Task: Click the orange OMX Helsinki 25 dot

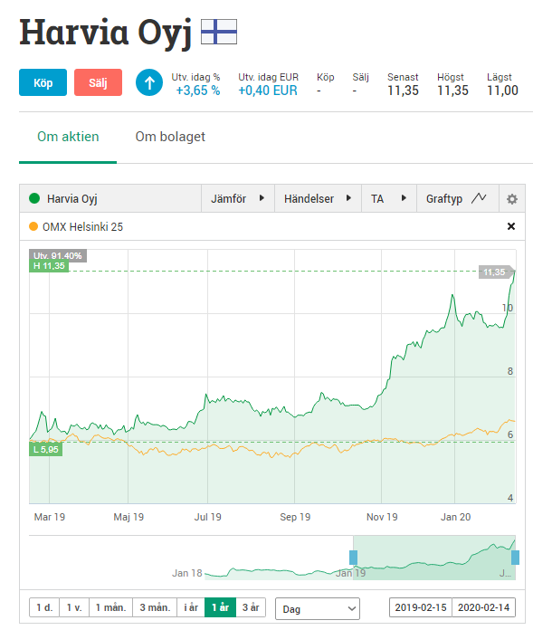Action: [33, 226]
